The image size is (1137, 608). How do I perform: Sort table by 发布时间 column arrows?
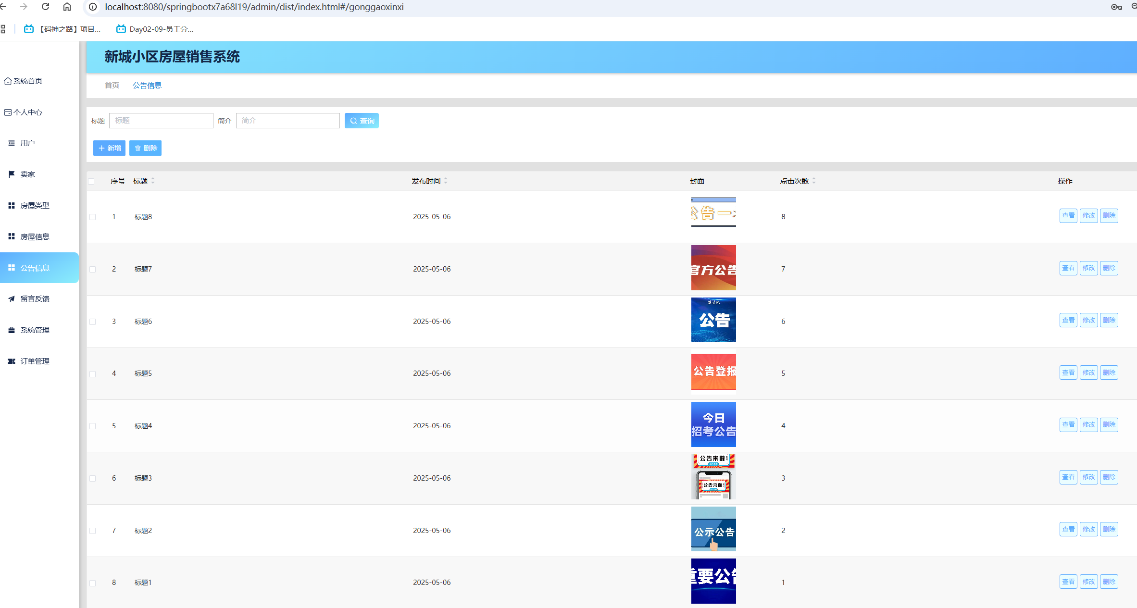(446, 181)
